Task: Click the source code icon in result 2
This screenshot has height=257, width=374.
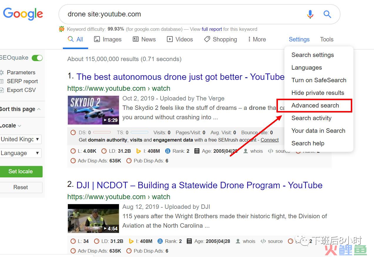Action: click(263, 241)
